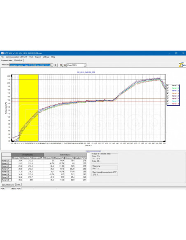Toggle the Kanal č.7 legend checkbox
This screenshot has height=240, width=186.
tap(168, 101)
